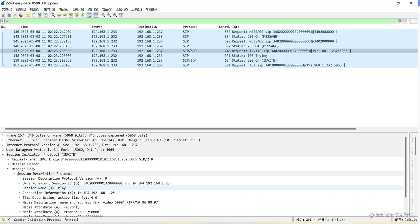Viewport: 420px width, 224px height.
Task: Go forward in packet history
Action: [65, 15]
